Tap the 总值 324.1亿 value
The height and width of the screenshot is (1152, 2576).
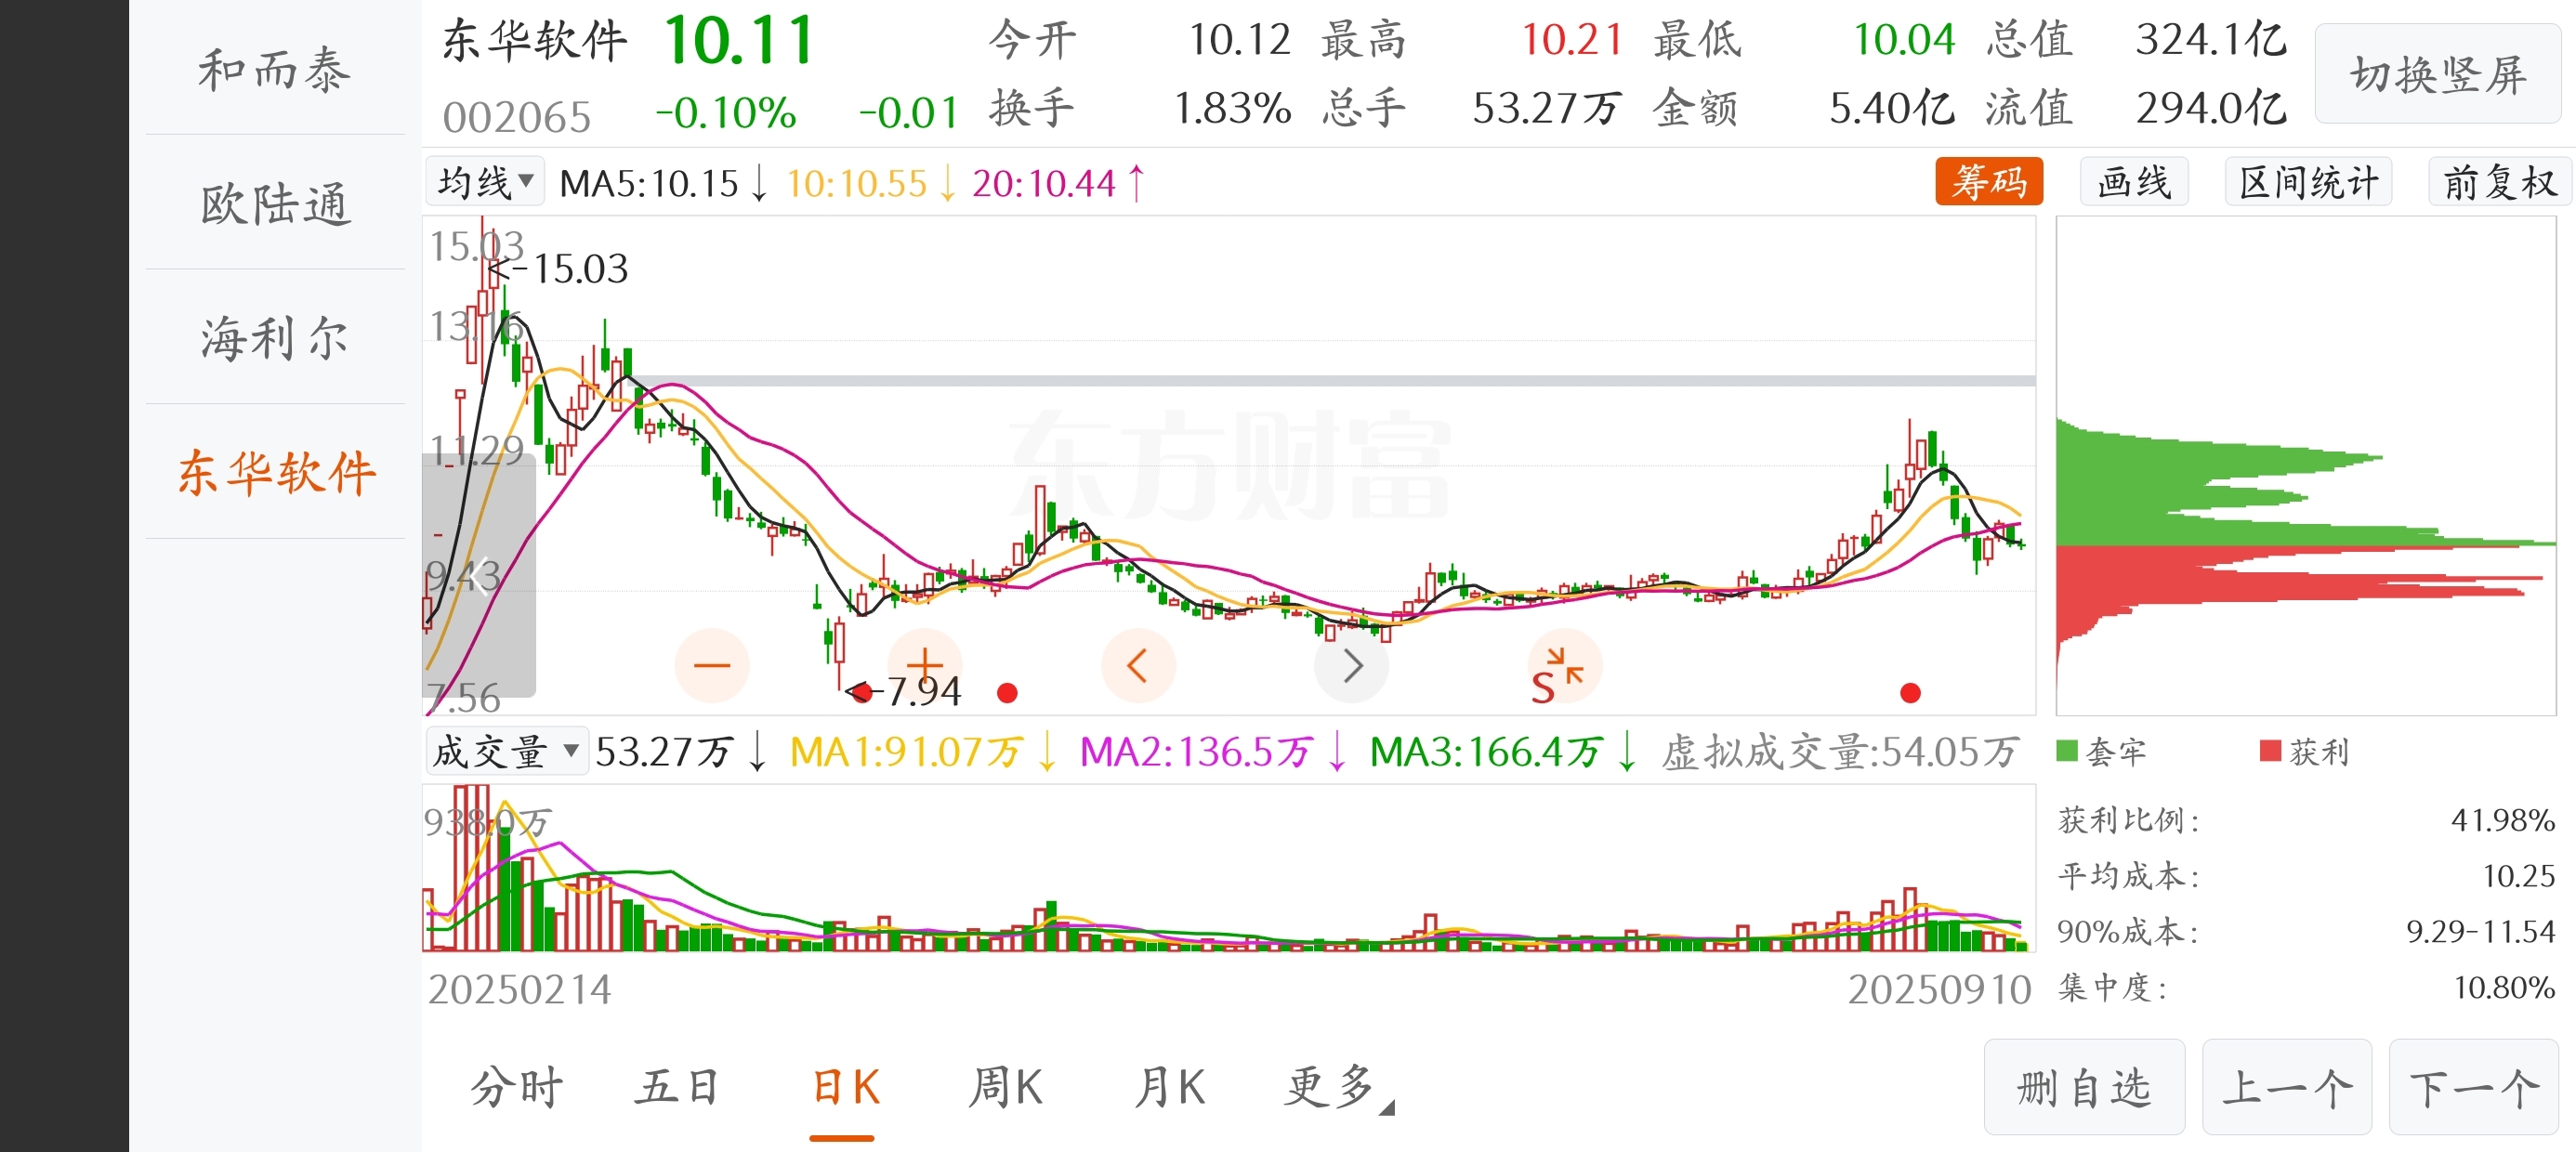2211,40
